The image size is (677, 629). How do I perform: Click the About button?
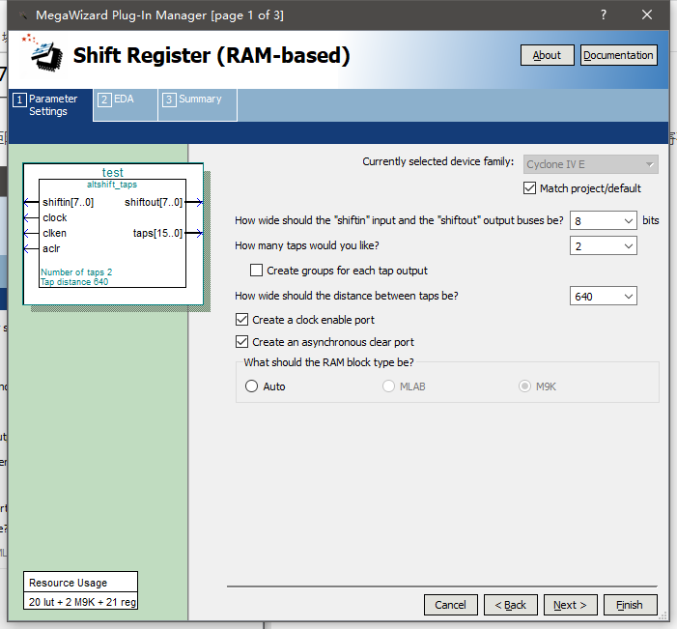point(547,55)
